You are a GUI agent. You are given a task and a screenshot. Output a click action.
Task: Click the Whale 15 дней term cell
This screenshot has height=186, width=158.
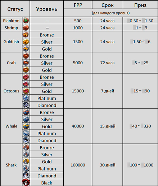point(108,126)
